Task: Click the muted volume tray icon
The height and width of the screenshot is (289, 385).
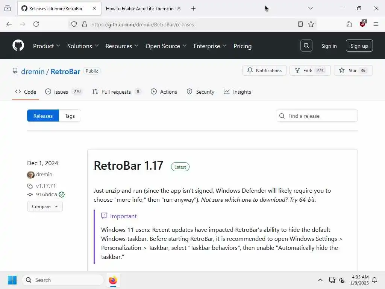Action: [341, 280]
